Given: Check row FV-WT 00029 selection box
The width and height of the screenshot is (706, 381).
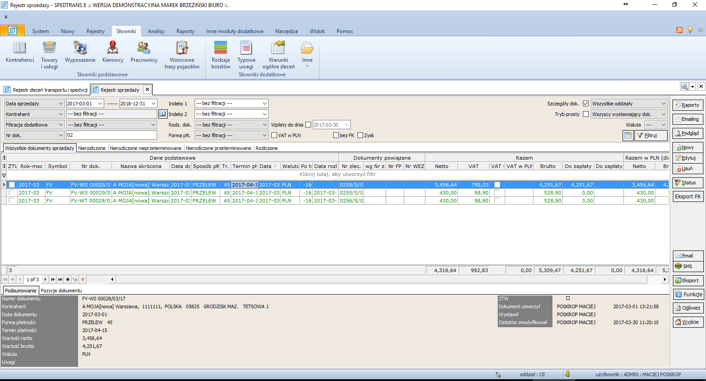Looking at the screenshot, I should (11, 201).
